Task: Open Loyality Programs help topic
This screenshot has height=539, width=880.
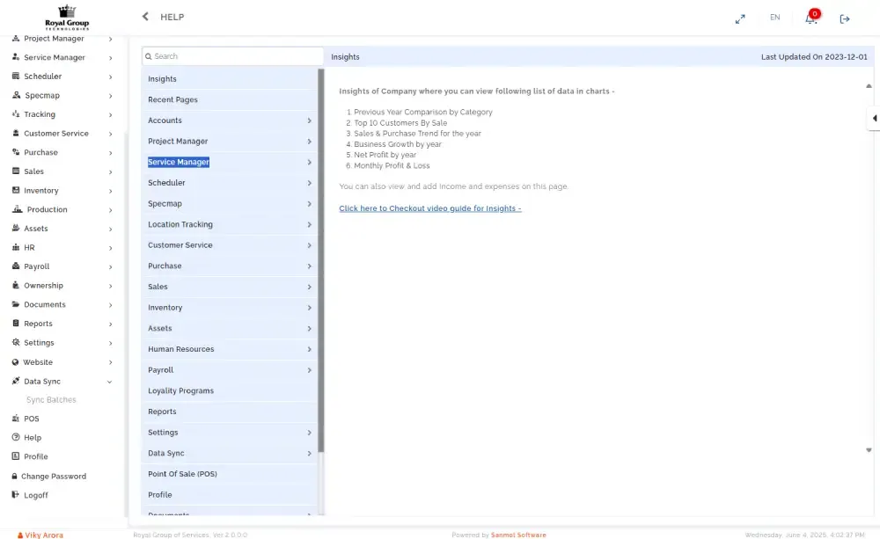Action: (180, 391)
